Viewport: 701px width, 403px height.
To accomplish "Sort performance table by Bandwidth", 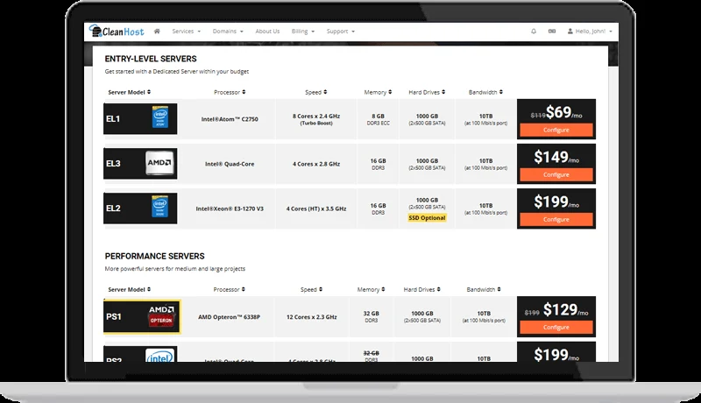I will coord(484,289).
